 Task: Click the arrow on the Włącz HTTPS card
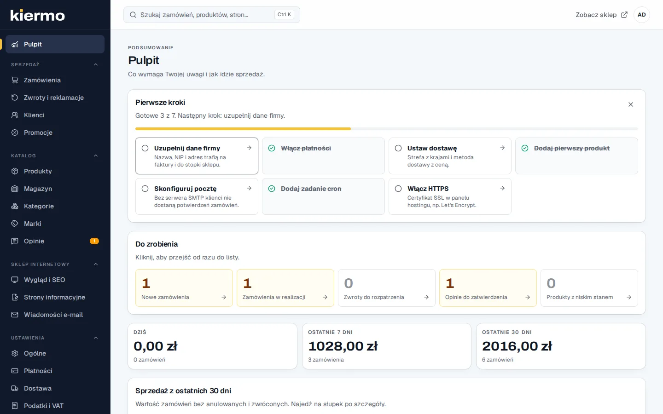click(502, 188)
